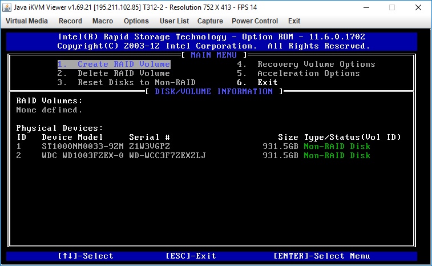Maximize the iKVM Viewer window
Image resolution: width=432 pixels, height=266 pixels.
tap(392, 7)
